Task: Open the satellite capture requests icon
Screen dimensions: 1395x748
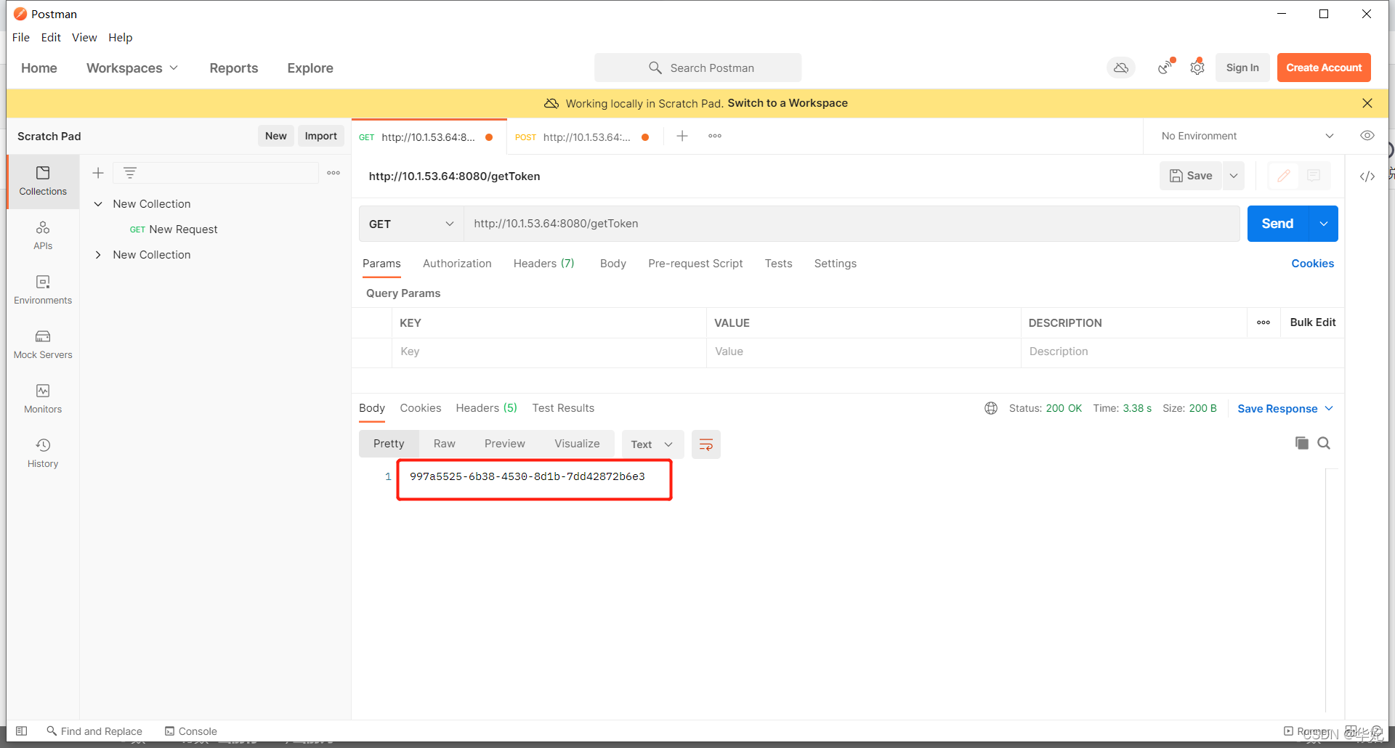Action: click(x=1165, y=67)
